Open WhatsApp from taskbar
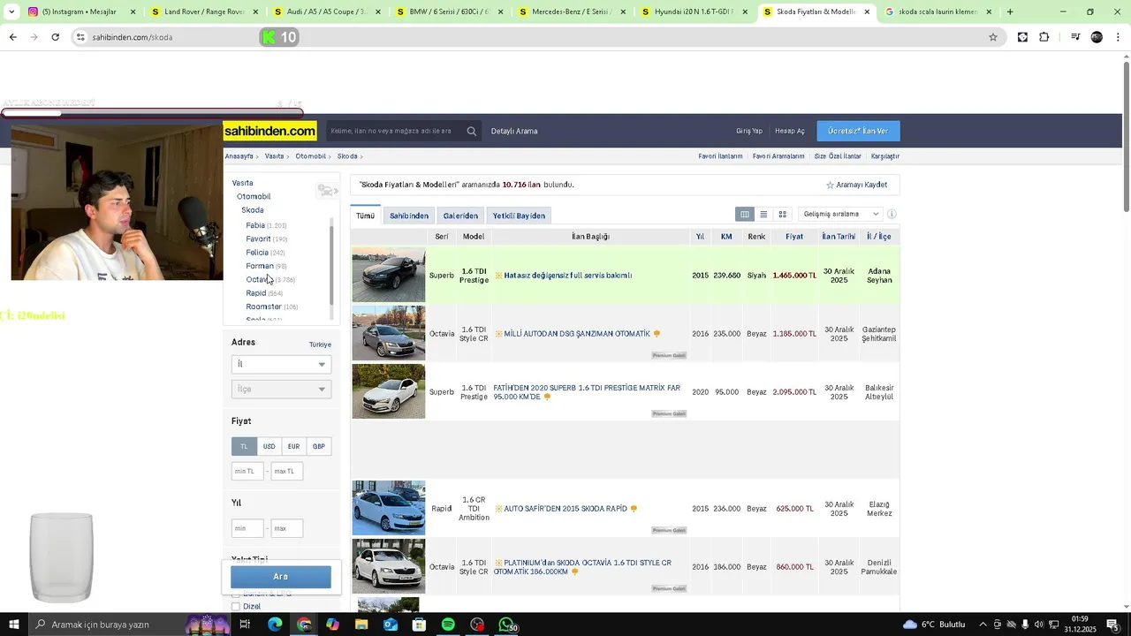1131x636 pixels. [x=506, y=625]
